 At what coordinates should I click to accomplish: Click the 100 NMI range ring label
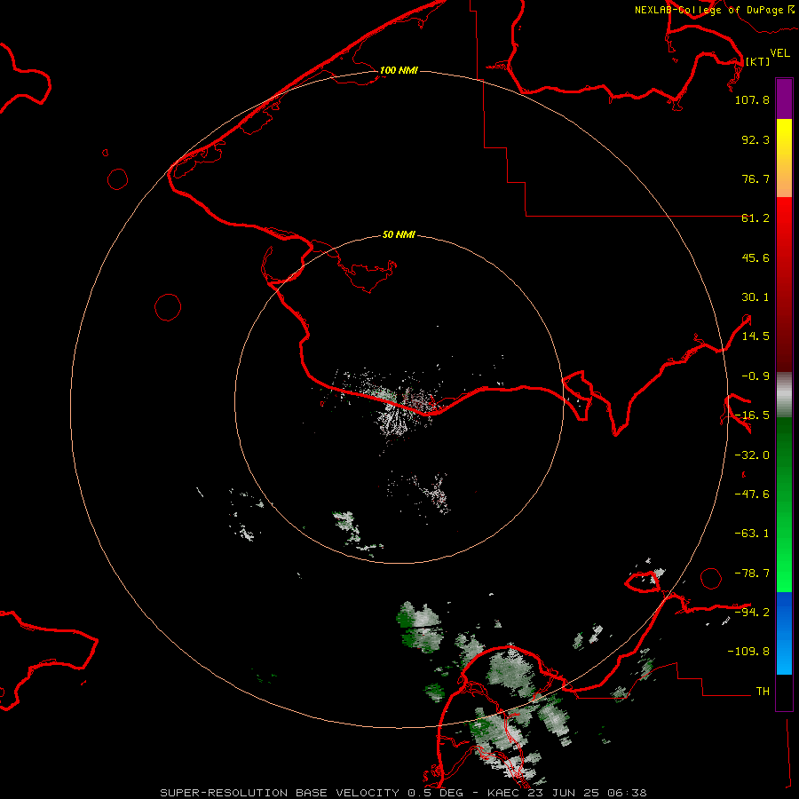click(x=399, y=70)
